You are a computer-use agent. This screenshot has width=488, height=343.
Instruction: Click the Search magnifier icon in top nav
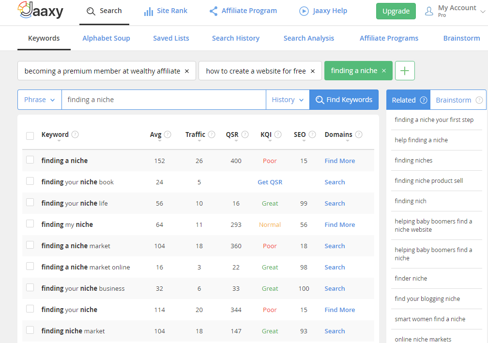click(91, 12)
